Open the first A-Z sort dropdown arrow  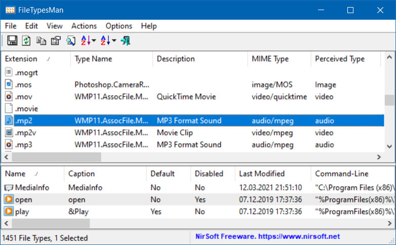pos(94,40)
